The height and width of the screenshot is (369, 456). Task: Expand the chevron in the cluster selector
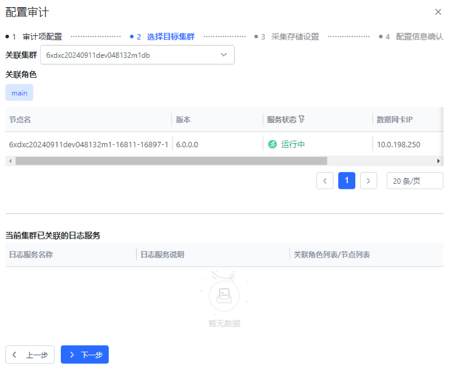click(x=224, y=55)
